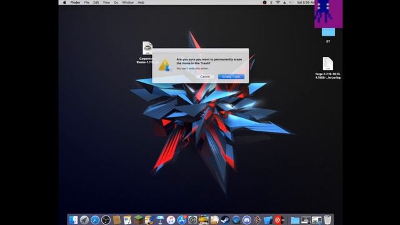Image resolution: width=400 pixels, height=225 pixels.
Task: Click the menu bar clock
Action: pyautogui.click(x=306, y=2)
